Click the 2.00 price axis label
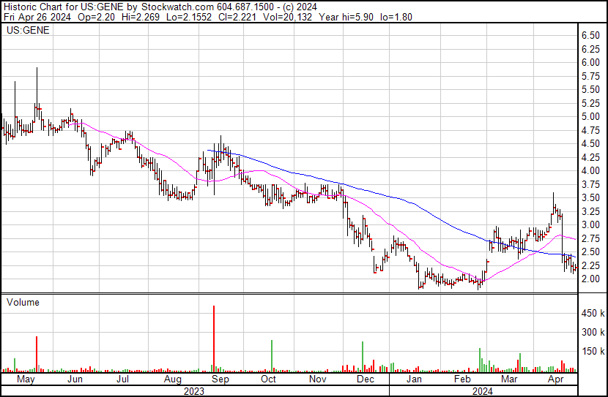 point(590,279)
